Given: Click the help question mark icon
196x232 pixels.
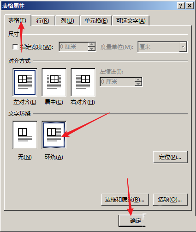Looking at the screenshot, I should coord(181,6).
